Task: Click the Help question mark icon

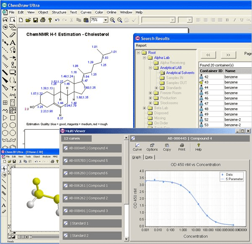Action: [x=50, y=20]
